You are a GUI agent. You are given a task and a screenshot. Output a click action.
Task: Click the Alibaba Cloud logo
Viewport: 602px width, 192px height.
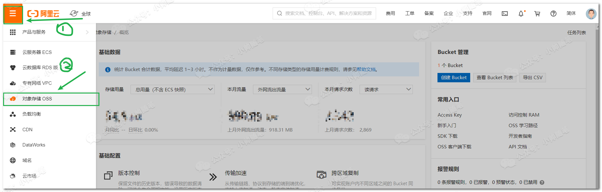[43, 13]
